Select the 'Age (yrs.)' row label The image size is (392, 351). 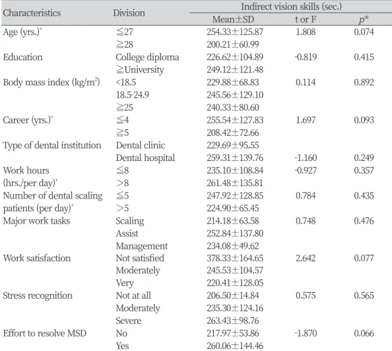coord(22,32)
